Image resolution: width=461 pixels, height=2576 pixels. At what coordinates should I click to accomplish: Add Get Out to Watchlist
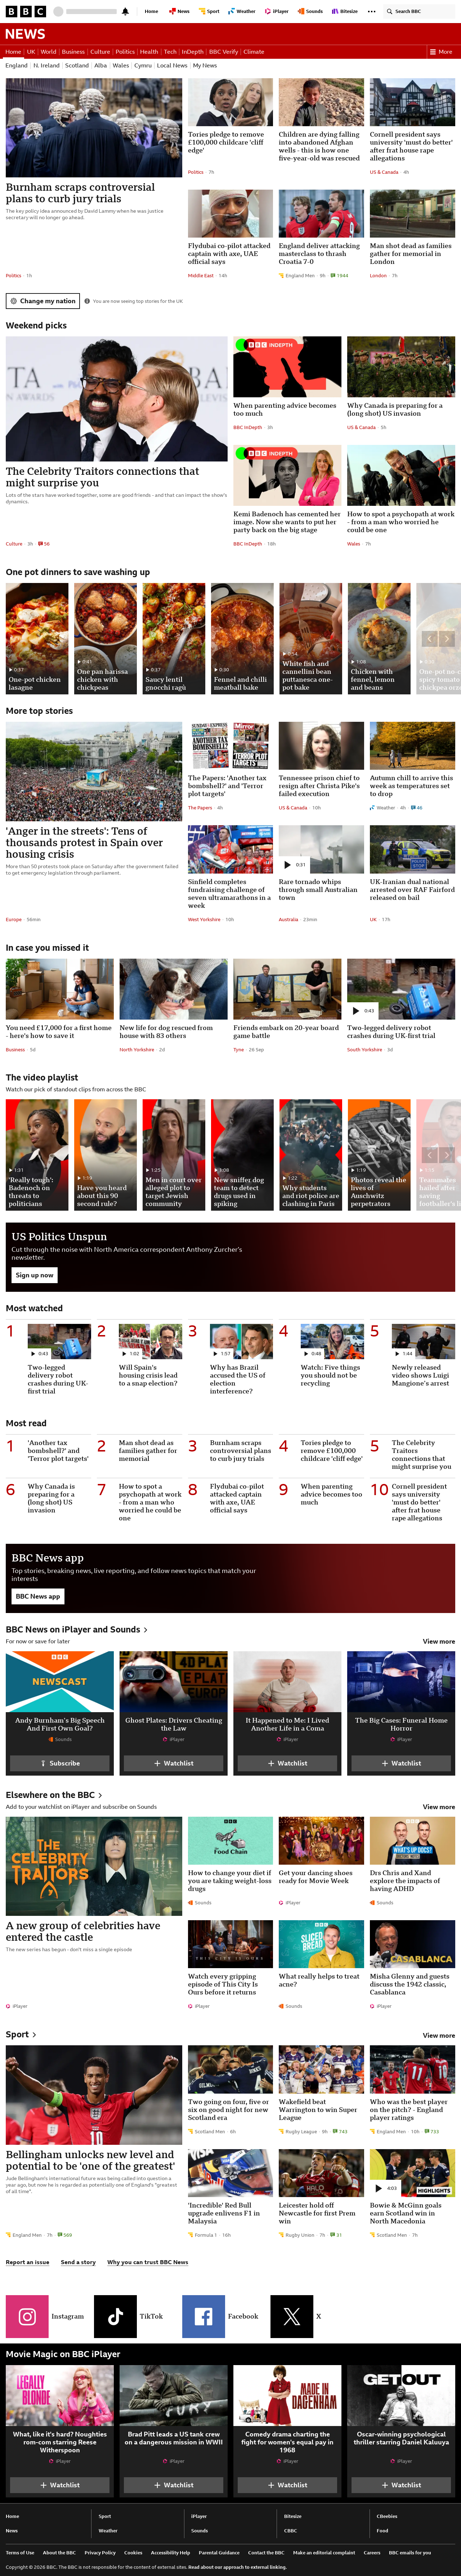[x=401, y=2485]
